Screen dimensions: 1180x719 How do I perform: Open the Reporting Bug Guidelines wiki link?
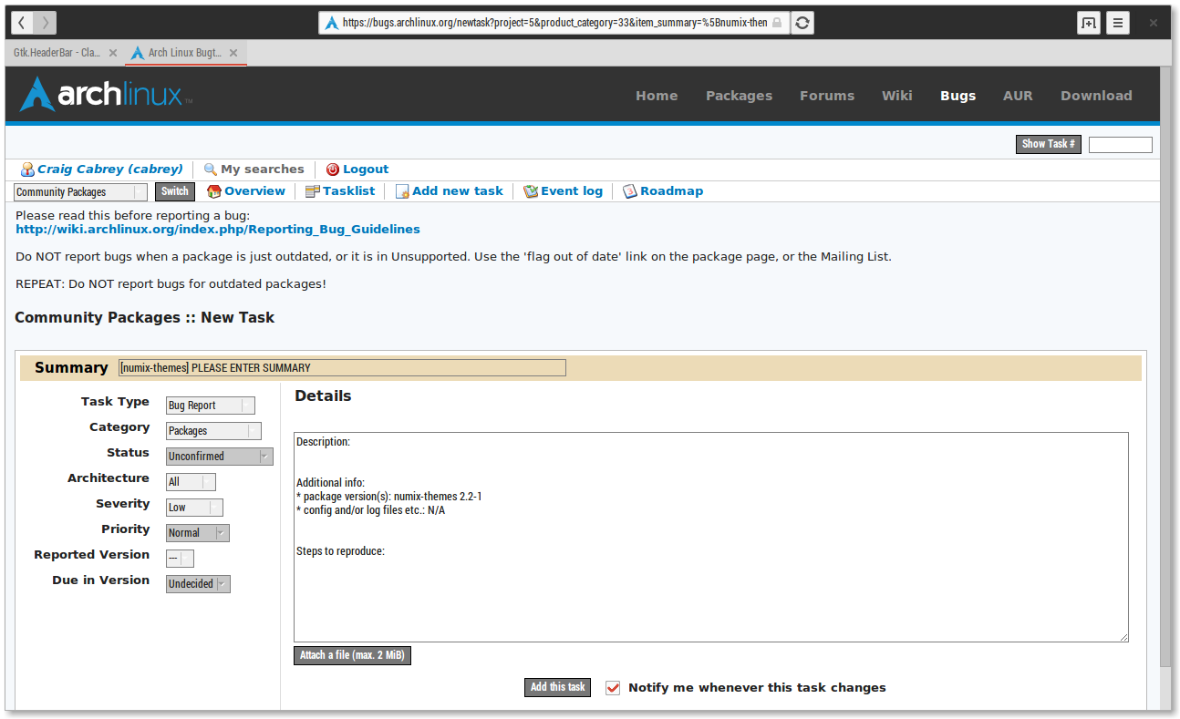point(218,230)
